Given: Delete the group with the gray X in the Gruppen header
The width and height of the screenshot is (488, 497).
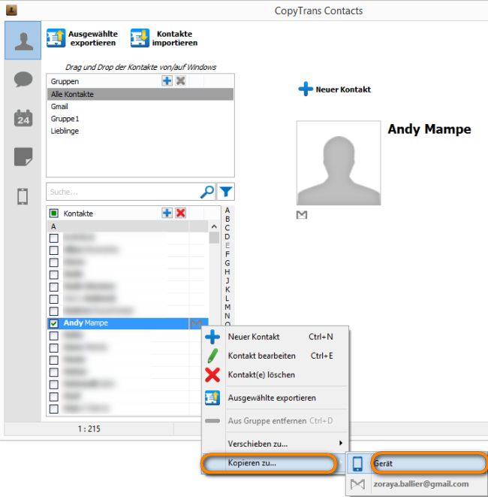Looking at the screenshot, I should pos(181,80).
